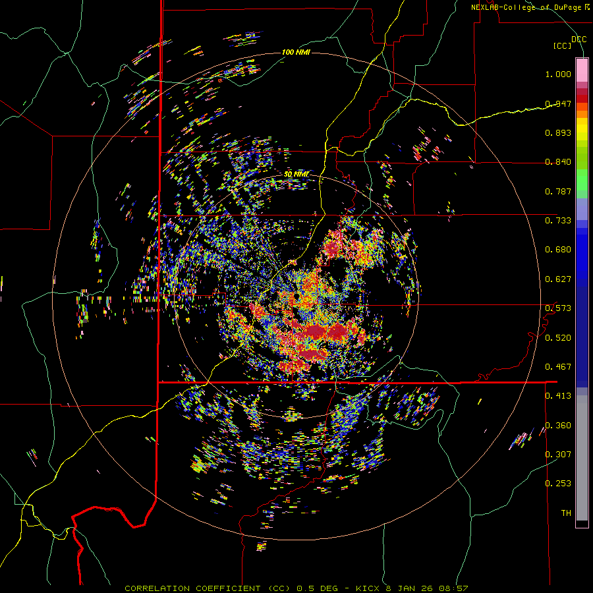Click the 0.947 legend value
The image size is (593, 593).
[558, 103]
